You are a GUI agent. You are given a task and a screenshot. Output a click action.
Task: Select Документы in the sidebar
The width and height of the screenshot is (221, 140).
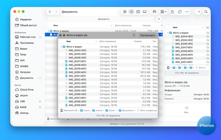click(x=27, y=78)
